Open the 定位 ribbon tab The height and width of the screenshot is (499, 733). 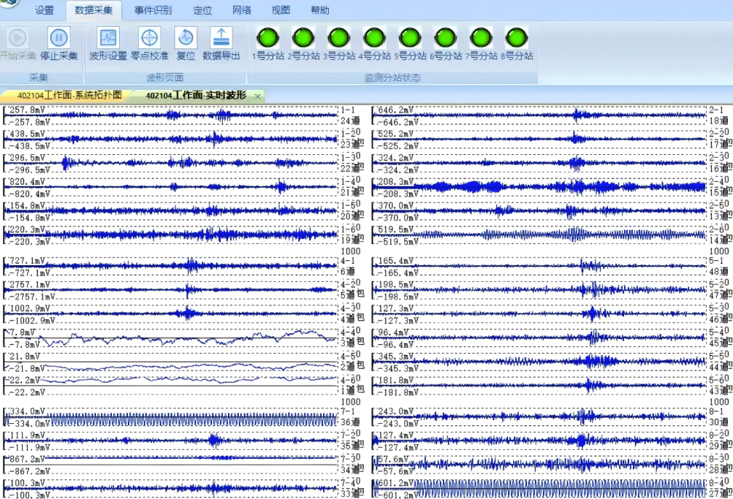(202, 10)
